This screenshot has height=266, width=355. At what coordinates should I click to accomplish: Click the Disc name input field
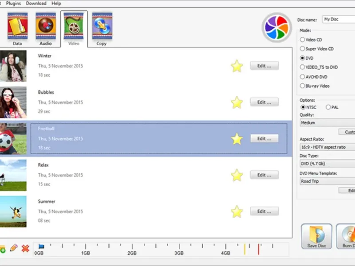(339, 19)
